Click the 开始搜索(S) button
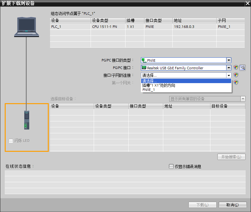The height and width of the screenshot is (212, 251). click(x=231, y=157)
